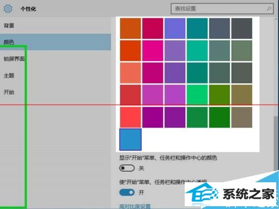The height and width of the screenshot is (209, 279).
Task: Turn off the transparency toggle
Action: pyautogui.click(x=127, y=192)
